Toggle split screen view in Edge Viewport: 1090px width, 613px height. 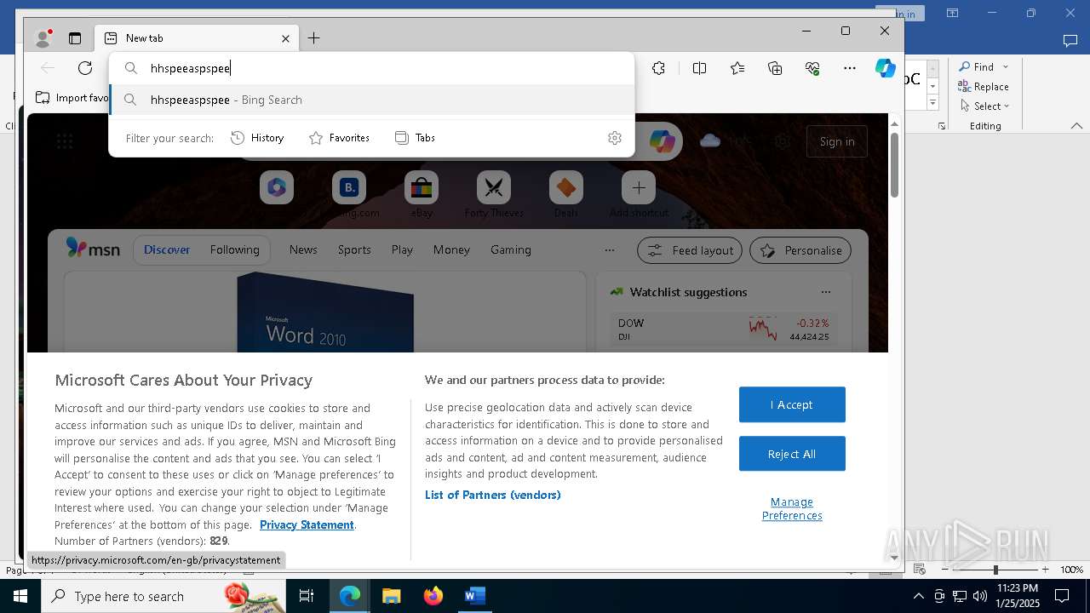699,68
